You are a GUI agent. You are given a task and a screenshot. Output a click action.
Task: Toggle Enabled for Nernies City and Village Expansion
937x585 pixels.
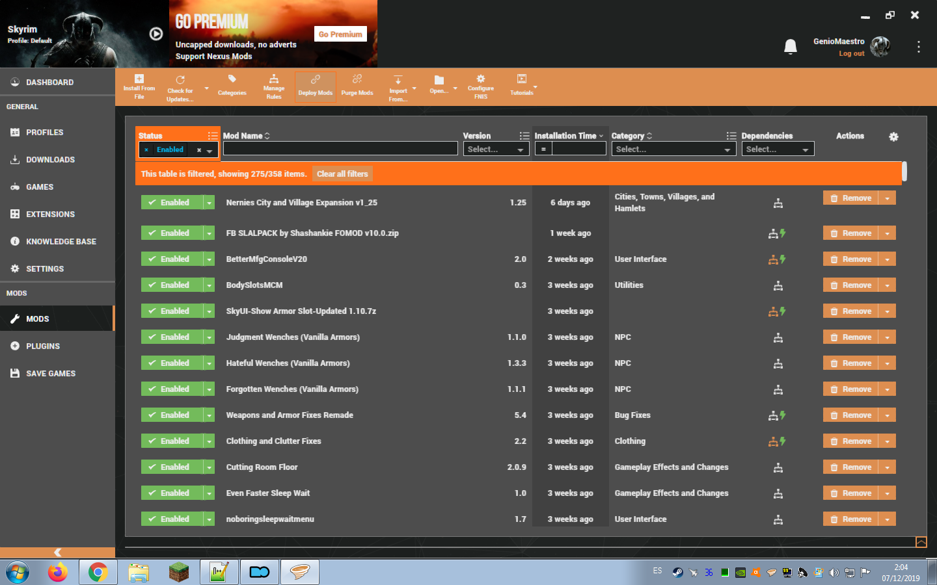(x=172, y=203)
